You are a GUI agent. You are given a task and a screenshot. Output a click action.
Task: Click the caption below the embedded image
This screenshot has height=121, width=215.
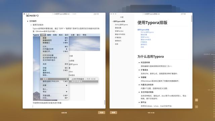(x=47, y=103)
